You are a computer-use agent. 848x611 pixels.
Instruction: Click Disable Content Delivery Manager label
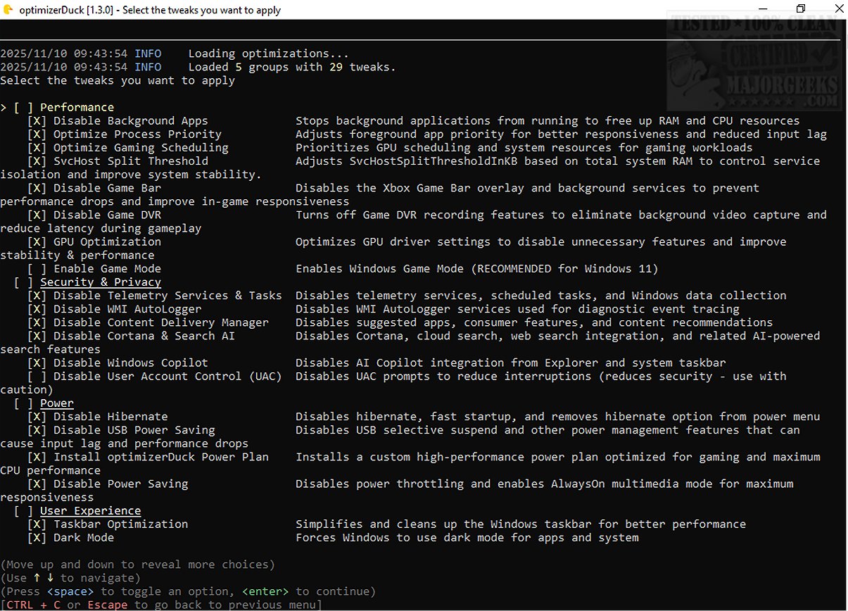(161, 322)
